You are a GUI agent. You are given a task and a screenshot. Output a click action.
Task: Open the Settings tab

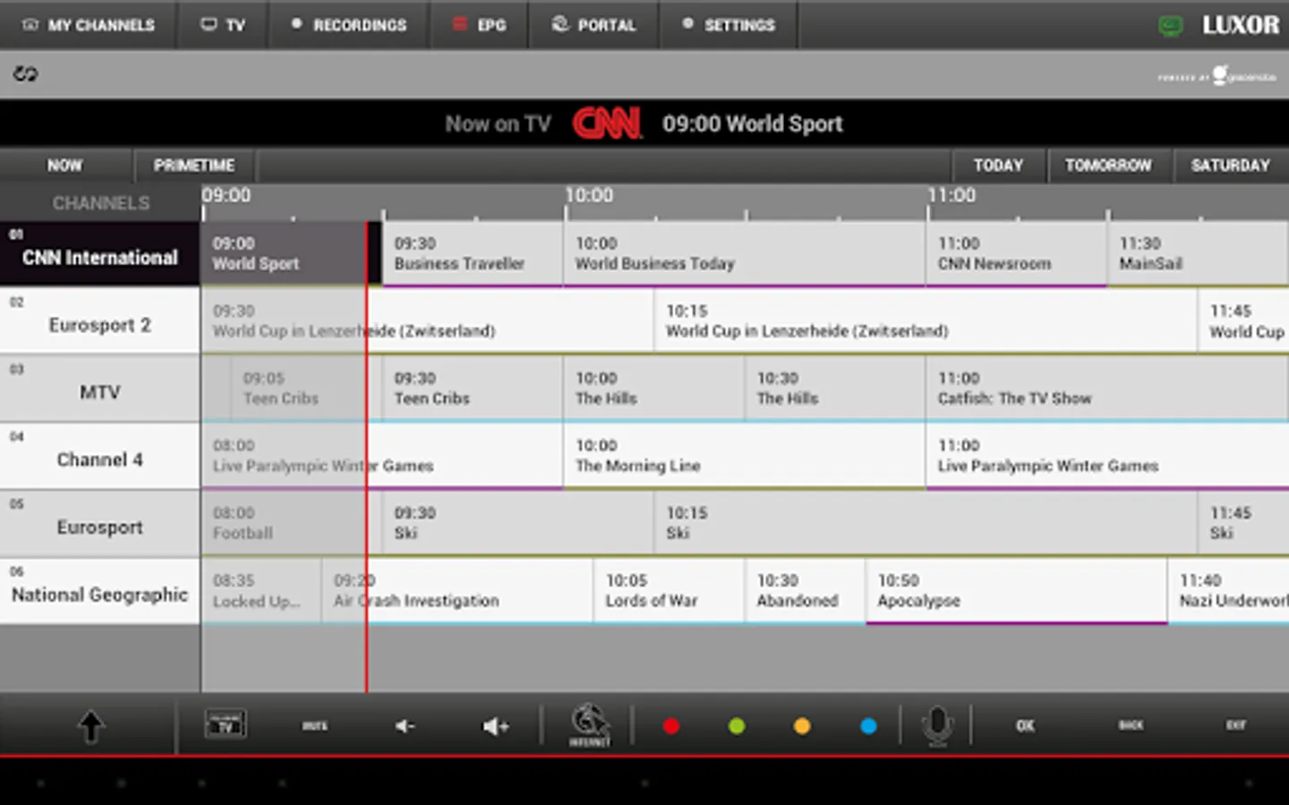729,25
